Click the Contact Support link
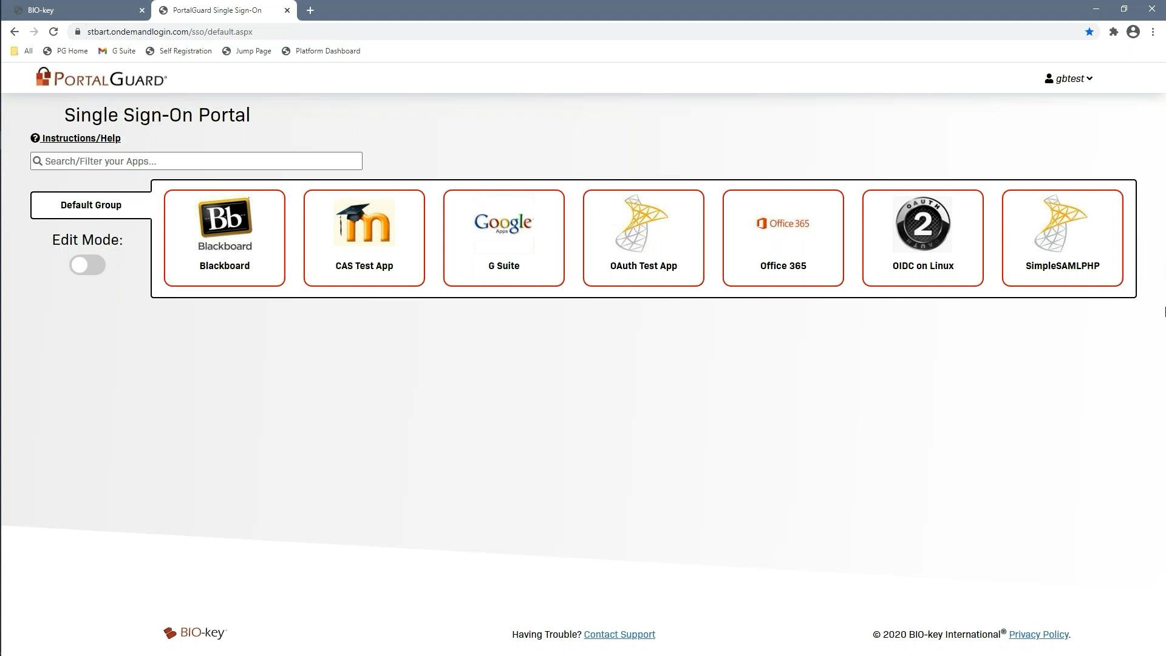Viewport: 1166px width, 656px height. [619, 634]
